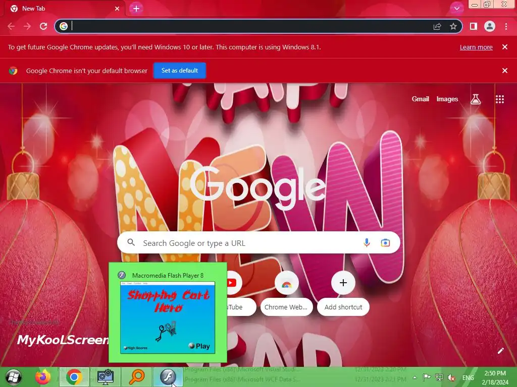
Task: Open the network tray icon
Action: tap(439, 377)
